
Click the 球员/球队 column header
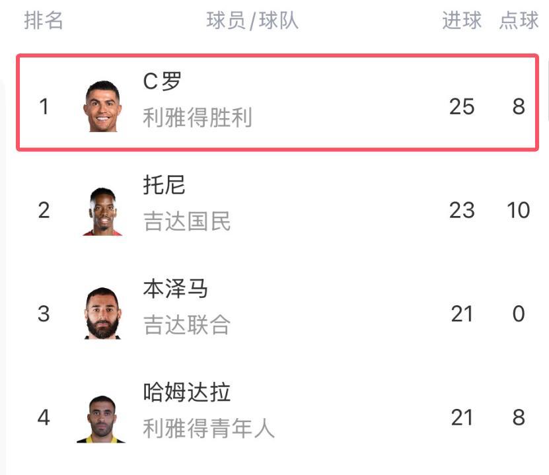pyautogui.click(x=252, y=20)
